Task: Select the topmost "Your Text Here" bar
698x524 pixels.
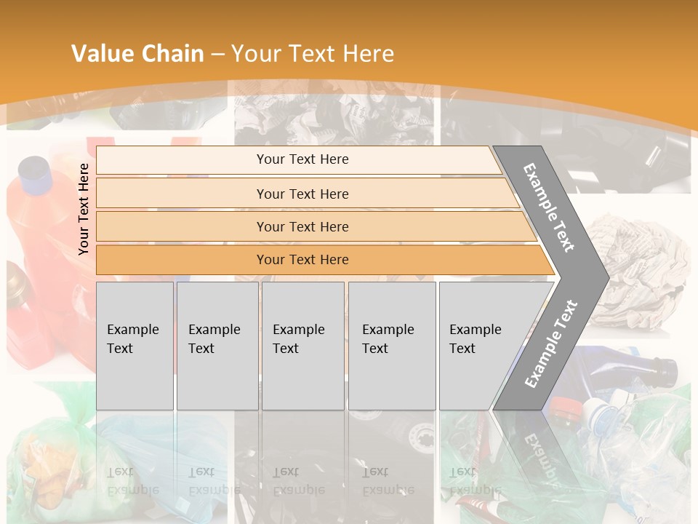Action: click(302, 159)
